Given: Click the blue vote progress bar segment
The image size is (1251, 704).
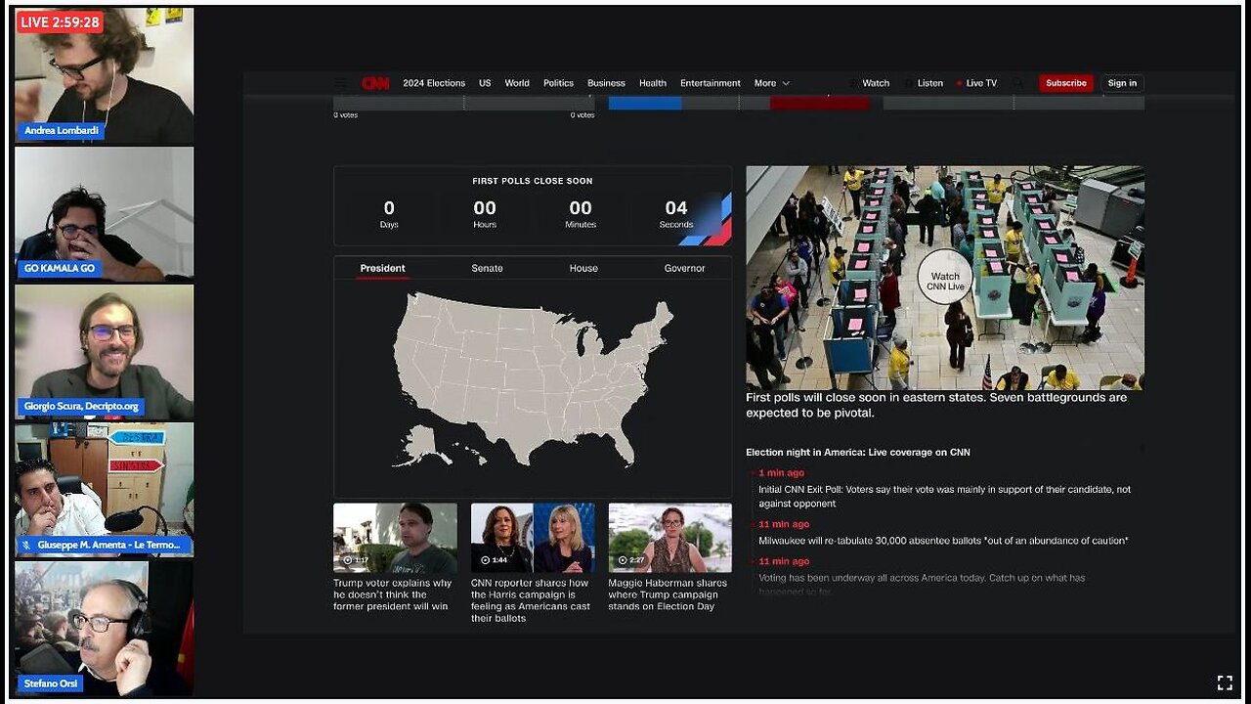Looking at the screenshot, I should 645,103.
